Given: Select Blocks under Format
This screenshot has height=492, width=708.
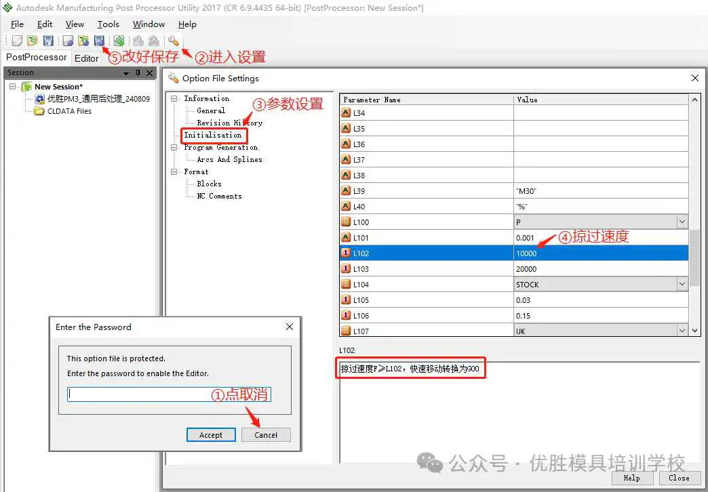Looking at the screenshot, I should pos(209,184).
